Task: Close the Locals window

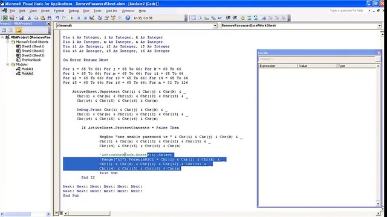Action: [x=379, y=52]
